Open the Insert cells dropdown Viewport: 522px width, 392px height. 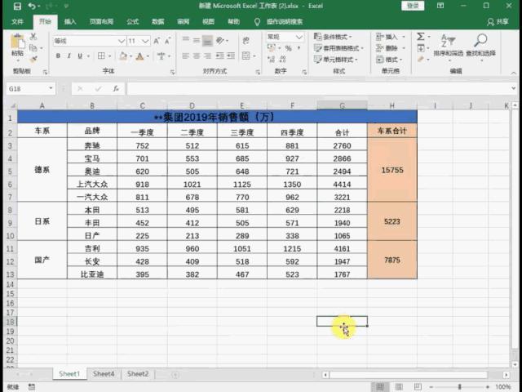tap(390, 37)
